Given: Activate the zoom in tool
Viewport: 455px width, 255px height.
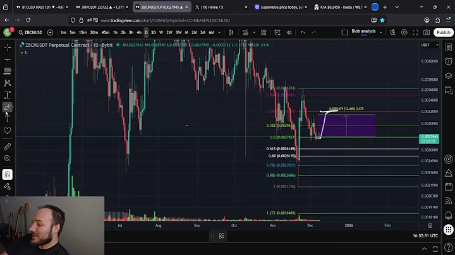Looking at the screenshot, I should 8,158.
